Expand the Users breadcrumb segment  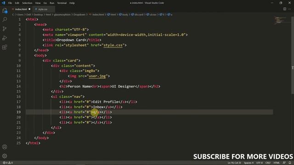click(x=20, y=15)
